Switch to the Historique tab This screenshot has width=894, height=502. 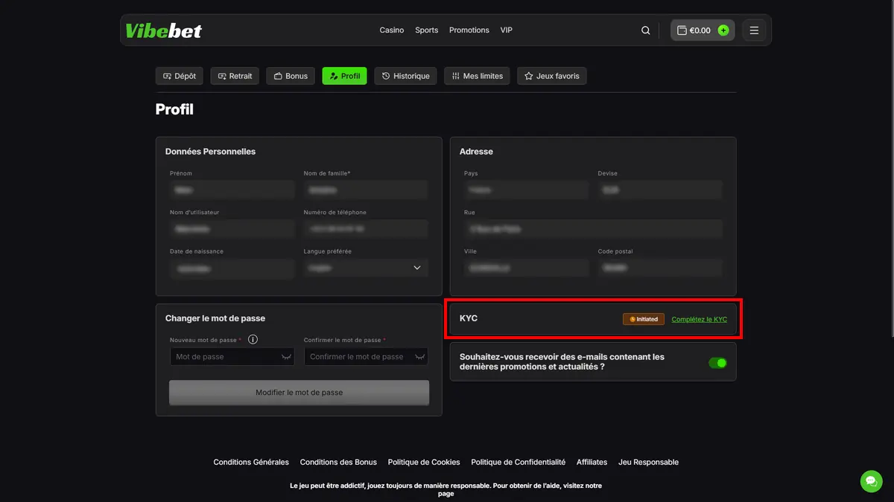tap(405, 76)
